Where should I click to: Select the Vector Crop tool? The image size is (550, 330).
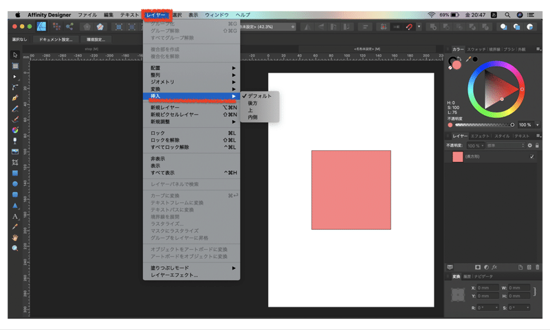(15, 163)
